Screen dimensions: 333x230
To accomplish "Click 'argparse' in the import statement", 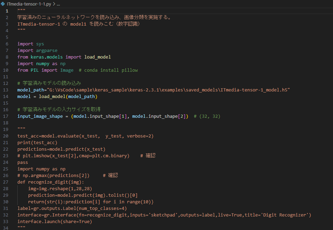I will (x=47, y=50).
